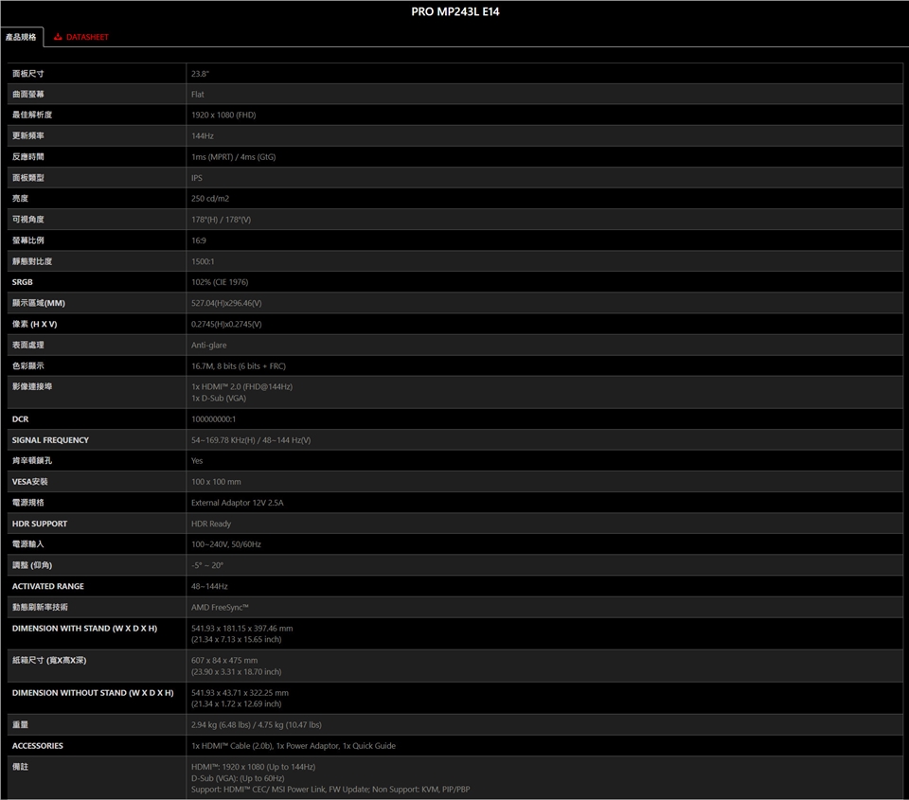Click the red download icon beside DATASHEET
Image resolution: width=909 pixels, height=800 pixels.
tap(58, 37)
